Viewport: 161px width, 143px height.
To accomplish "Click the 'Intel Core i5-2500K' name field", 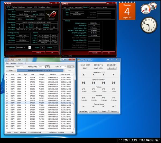I will coord(30,12).
